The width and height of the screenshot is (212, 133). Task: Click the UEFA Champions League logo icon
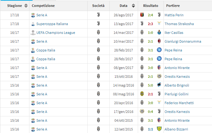pyautogui.click(x=33, y=33)
